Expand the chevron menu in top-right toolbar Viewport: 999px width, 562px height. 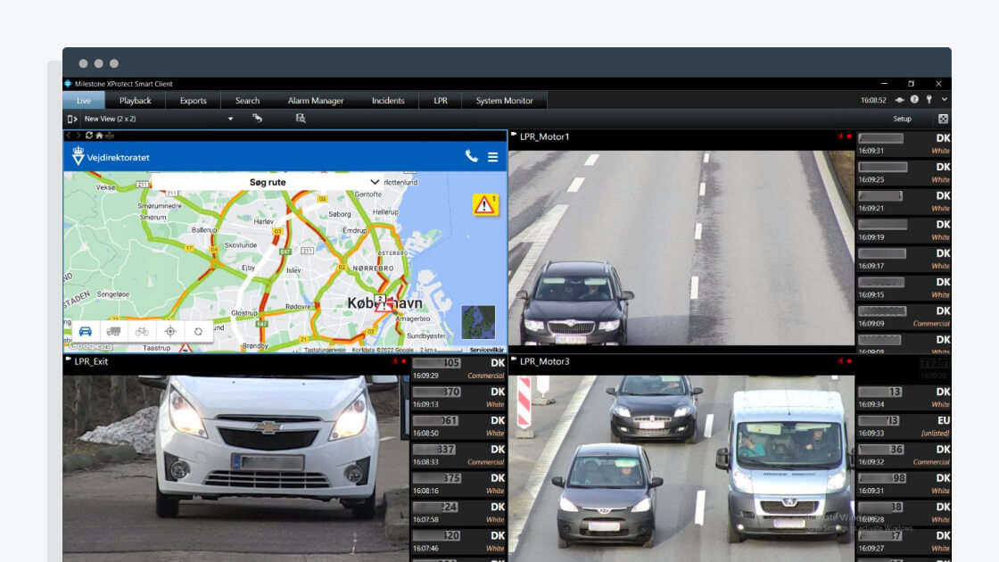tap(945, 100)
